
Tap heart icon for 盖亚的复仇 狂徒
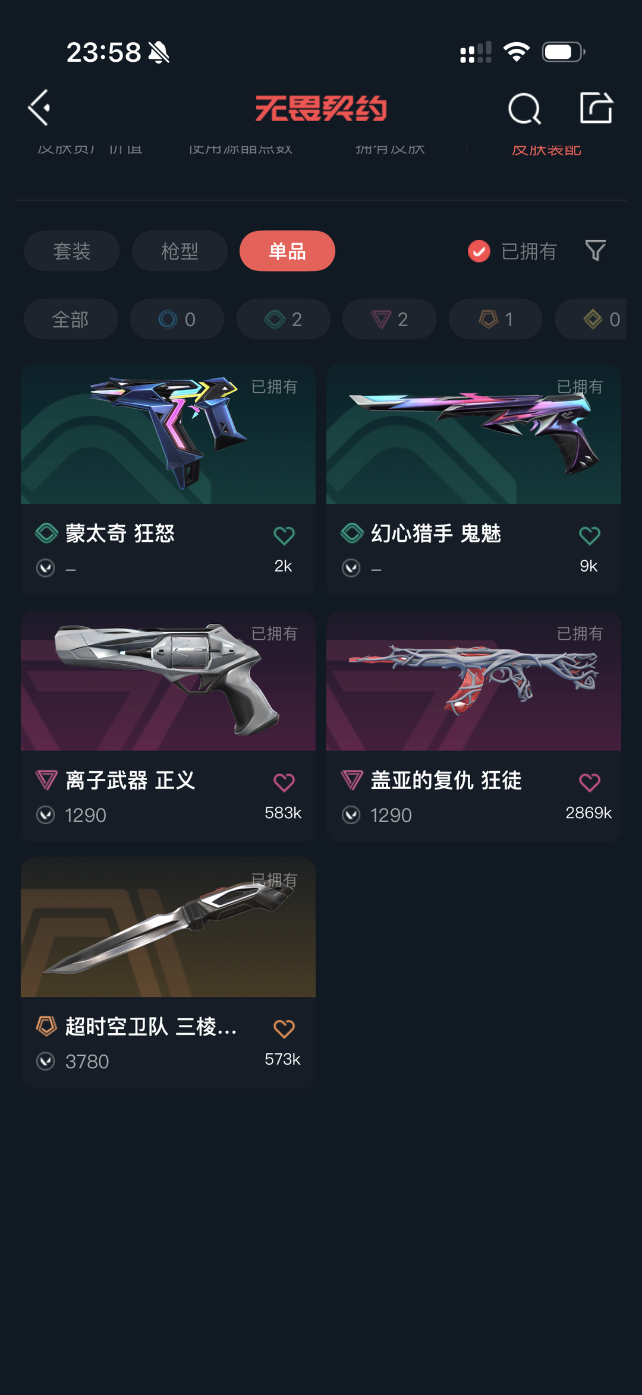[x=590, y=782]
